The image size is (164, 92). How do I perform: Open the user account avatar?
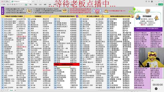(x=152, y=2)
